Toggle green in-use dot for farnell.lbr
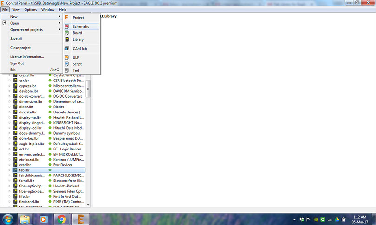Viewport: 376px width, 225px height. click(x=50, y=181)
